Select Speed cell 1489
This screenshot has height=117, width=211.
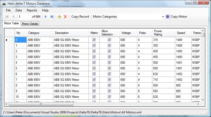point(183,40)
